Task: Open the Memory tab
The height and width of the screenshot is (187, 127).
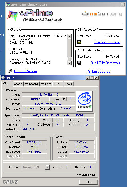Action: pos(46,84)
